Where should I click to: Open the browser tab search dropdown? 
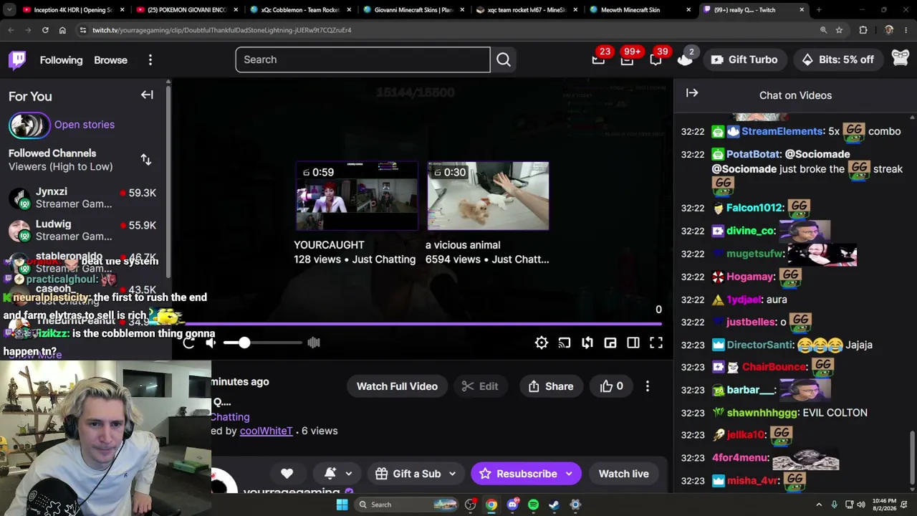click(9, 10)
